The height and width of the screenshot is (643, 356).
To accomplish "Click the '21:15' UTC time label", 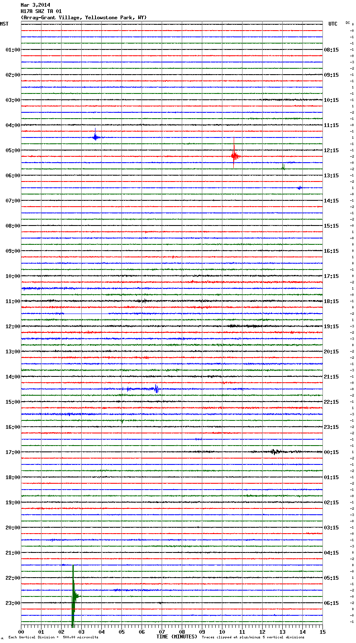I will (x=331, y=377).
